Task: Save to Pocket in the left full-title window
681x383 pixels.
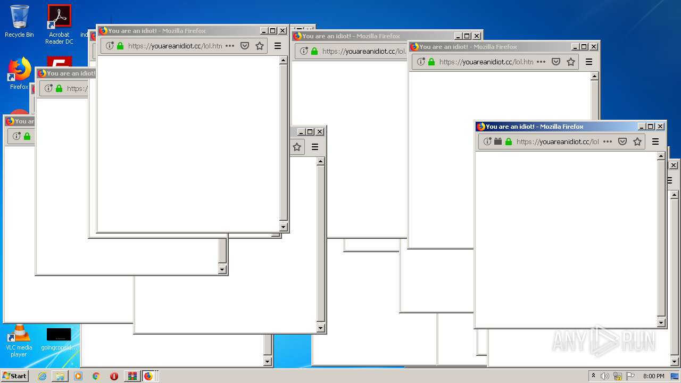Action: click(x=245, y=46)
